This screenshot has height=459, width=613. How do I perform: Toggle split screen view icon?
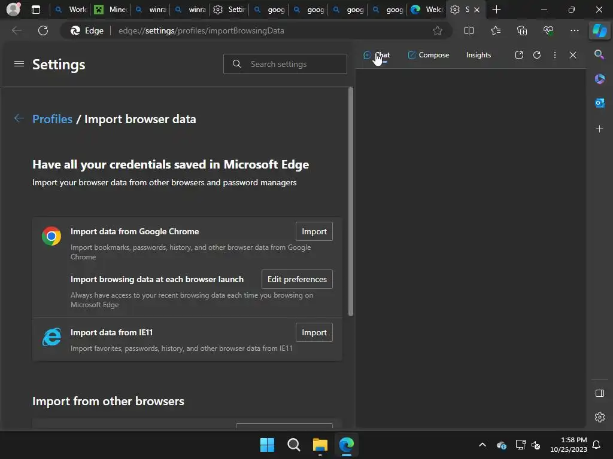tap(469, 30)
